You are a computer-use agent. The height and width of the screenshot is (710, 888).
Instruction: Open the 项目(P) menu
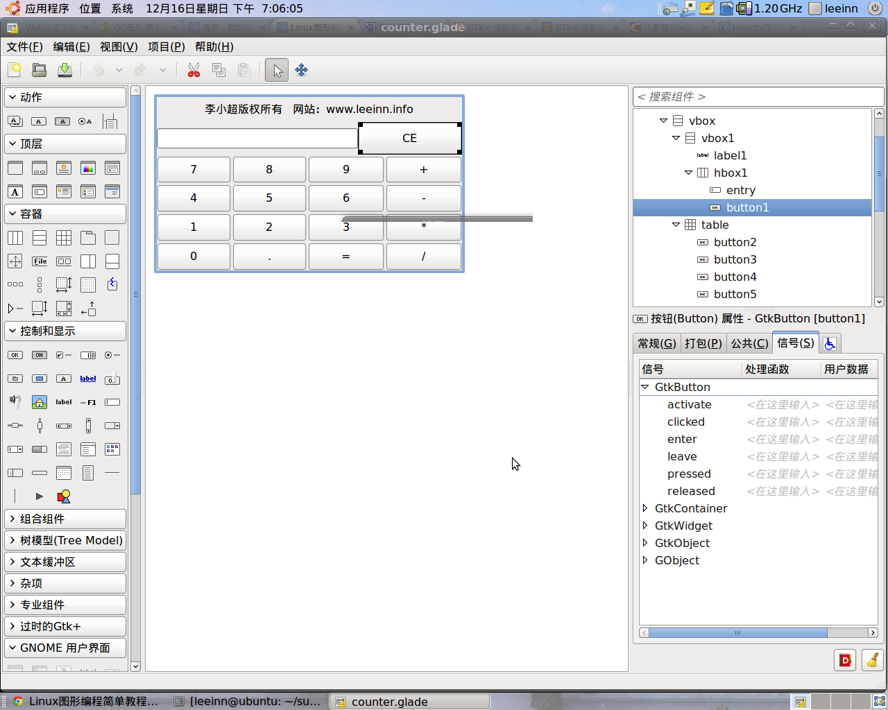coord(166,46)
